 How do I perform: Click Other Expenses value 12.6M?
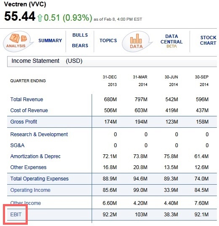click(x=202, y=167)
